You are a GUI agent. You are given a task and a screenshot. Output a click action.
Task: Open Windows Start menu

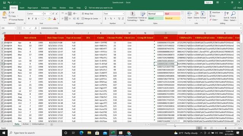pos(4,133)
